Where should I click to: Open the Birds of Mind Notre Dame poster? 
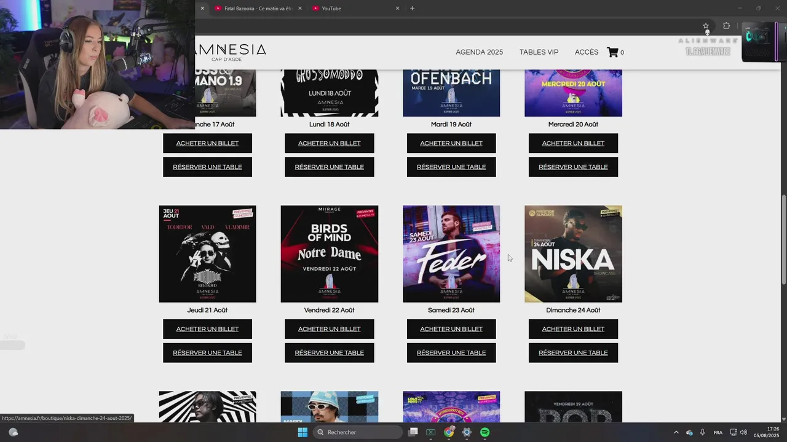[330, 254]
